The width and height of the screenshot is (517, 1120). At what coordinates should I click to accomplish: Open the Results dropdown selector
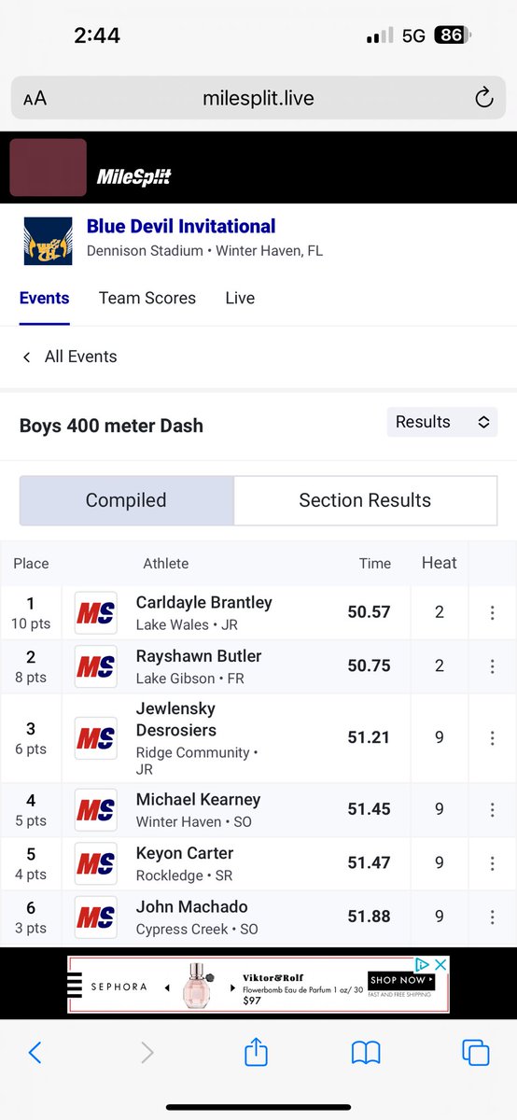(442, 422)
